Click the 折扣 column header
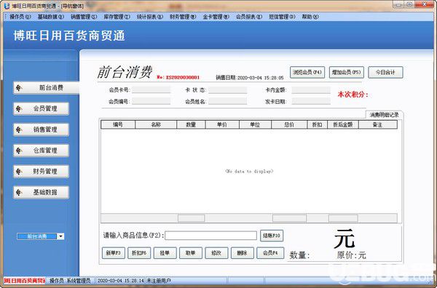Viewport: 437px width, 288px height. coord(317,124)
